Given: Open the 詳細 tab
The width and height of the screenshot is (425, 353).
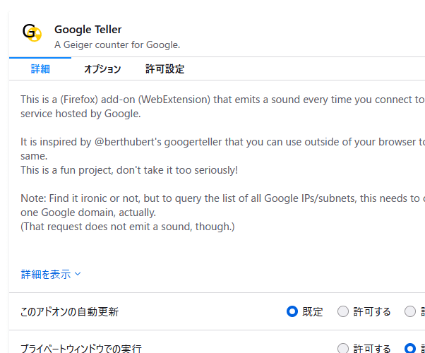Looking at the screenshot, I should (40, 69).
